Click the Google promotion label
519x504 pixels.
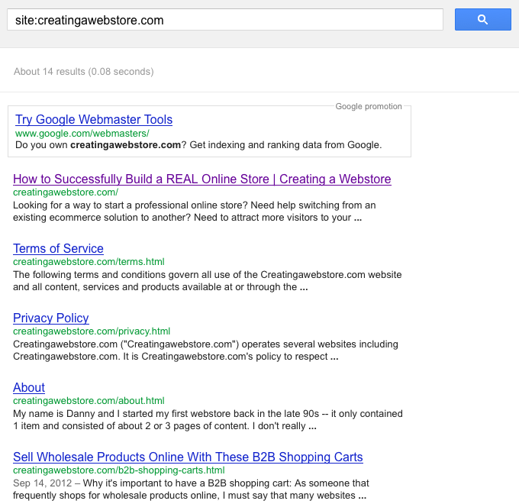click(x=369, y=107)
